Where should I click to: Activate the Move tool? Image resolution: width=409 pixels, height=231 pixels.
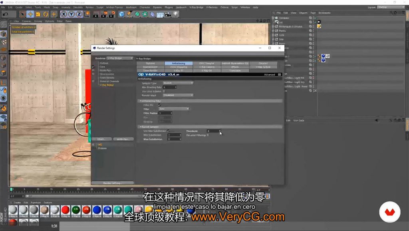(30, 14)
